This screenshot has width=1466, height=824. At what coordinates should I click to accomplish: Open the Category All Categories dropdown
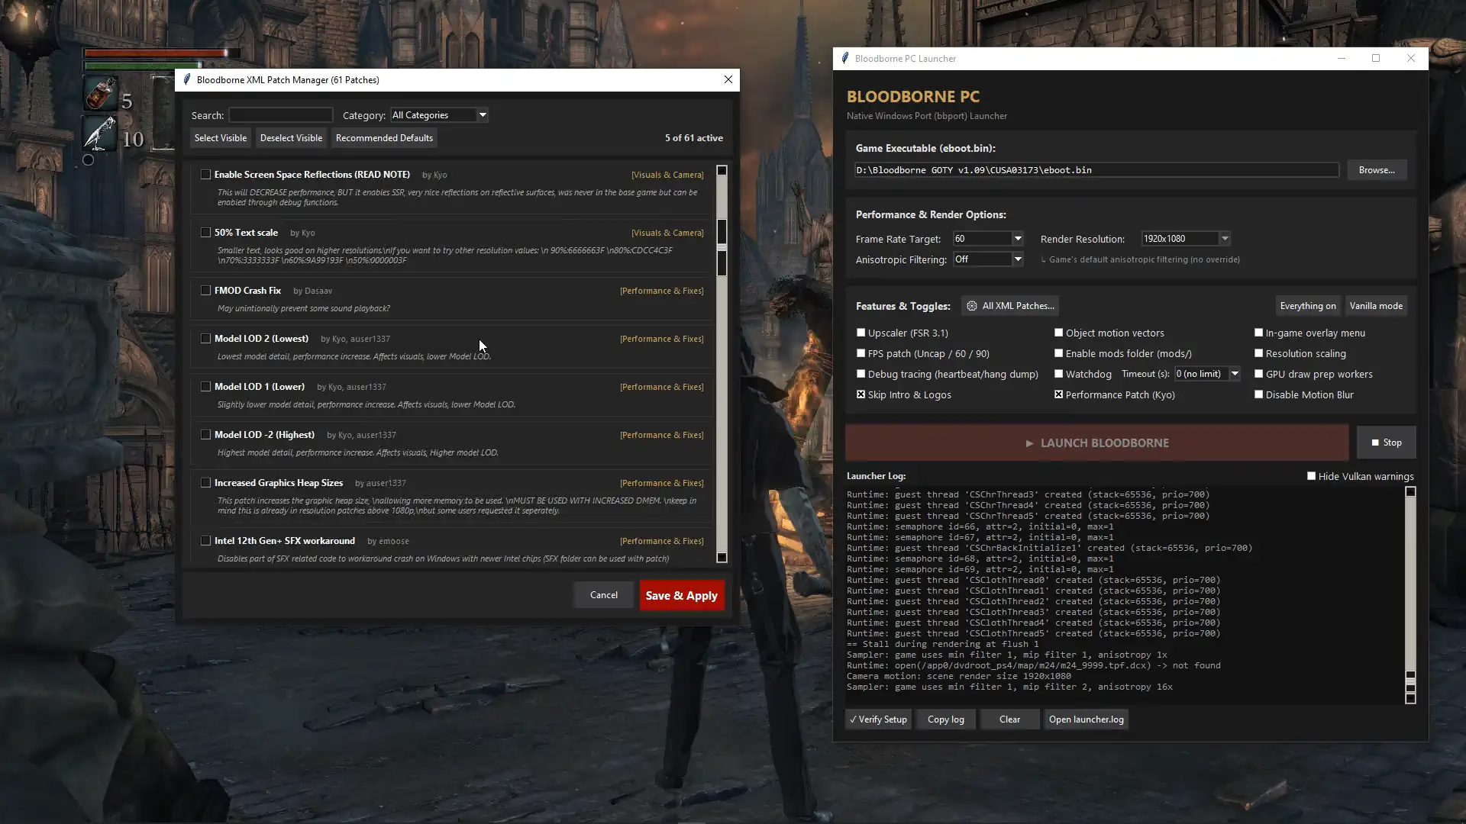(439, 115)
